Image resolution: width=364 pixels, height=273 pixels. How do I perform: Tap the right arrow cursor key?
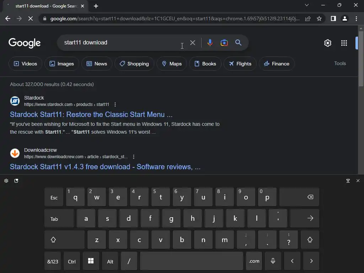click(311, 261)
